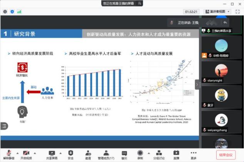Turn on the camera (开启视频)

point(26,154)
